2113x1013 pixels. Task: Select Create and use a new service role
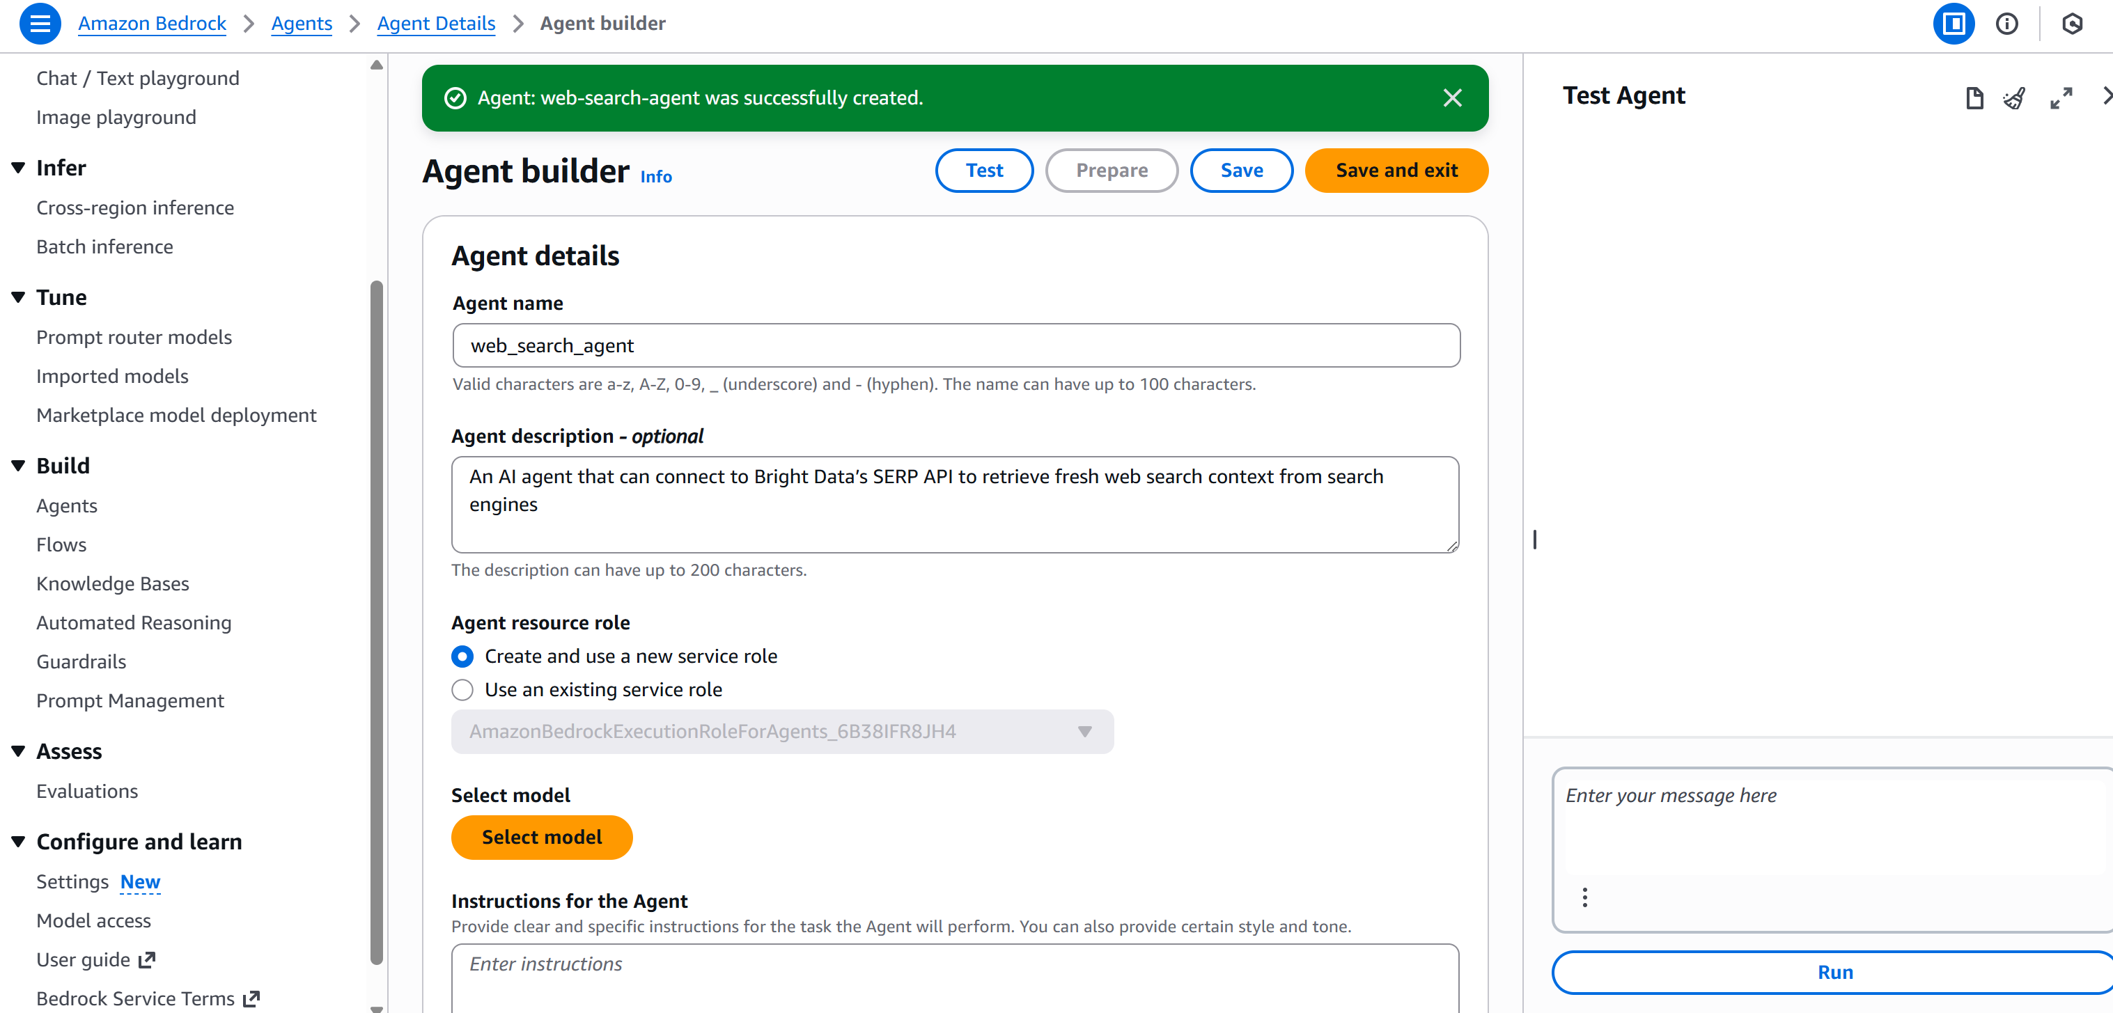pyautogui.click(x=462, y=657)
